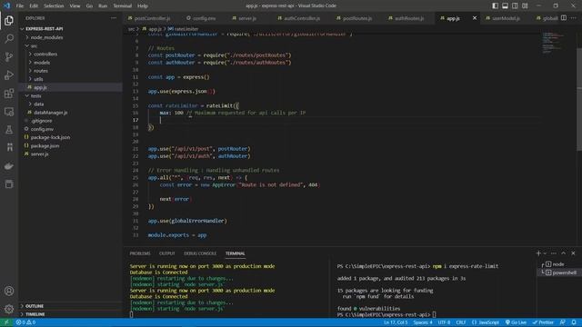Split the editor right
This screenshot has height=327, width=582.
(x=564, y=18)
